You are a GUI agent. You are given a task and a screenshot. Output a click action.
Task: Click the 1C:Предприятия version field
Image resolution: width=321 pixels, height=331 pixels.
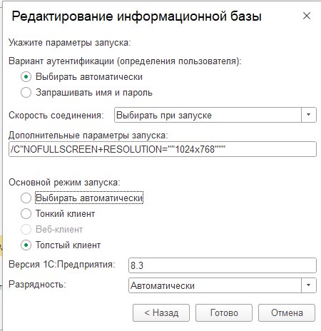coord(223,265)
